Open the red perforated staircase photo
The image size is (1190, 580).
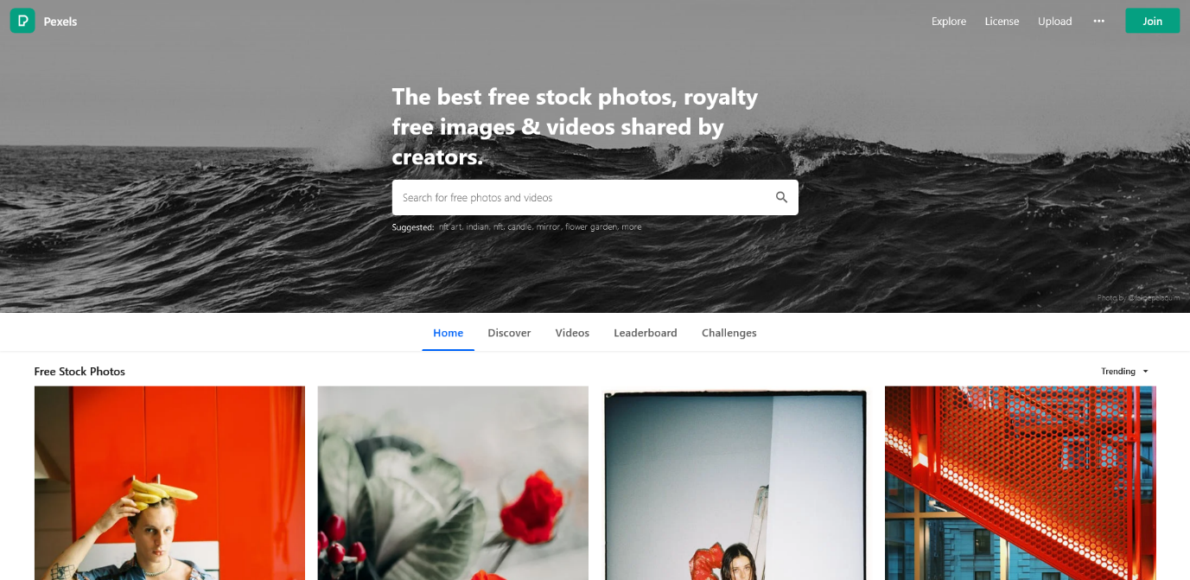(1021, 483)
